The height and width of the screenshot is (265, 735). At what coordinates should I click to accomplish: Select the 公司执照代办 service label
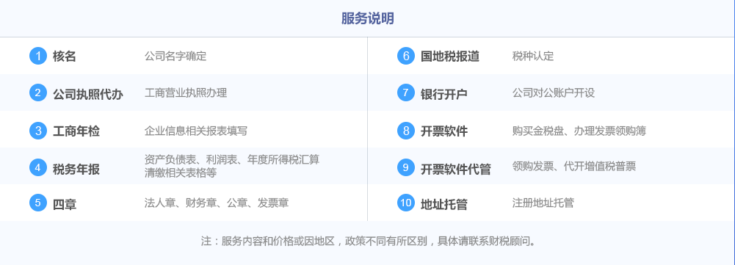[x=87, y=94]
